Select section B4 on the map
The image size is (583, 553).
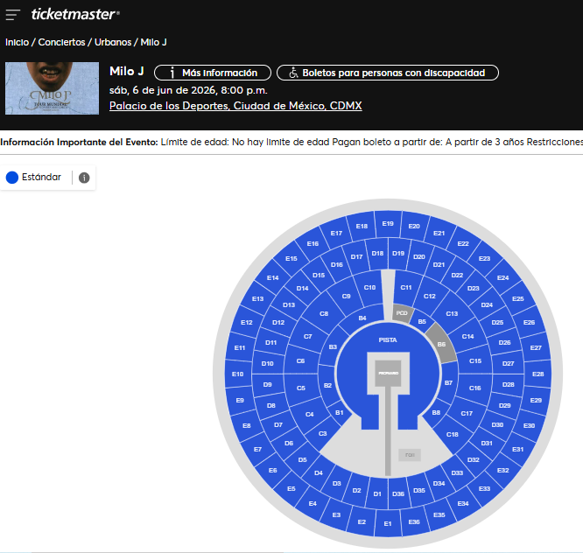pyautogui.click(x=362, y=318)
